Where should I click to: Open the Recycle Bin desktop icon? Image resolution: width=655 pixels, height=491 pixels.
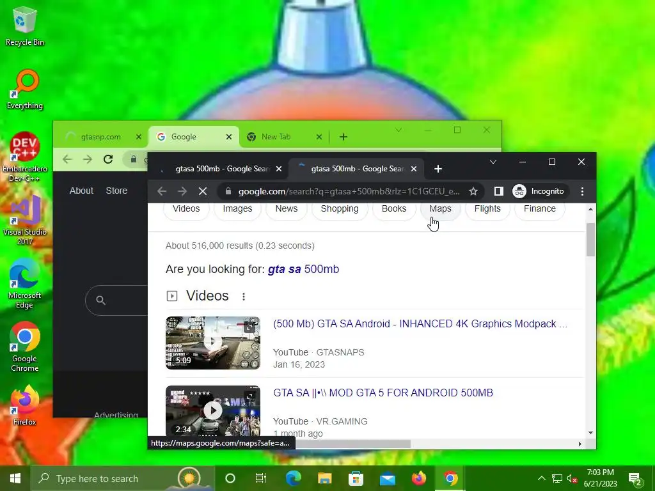pyautogui.click(x=25, y=26)
